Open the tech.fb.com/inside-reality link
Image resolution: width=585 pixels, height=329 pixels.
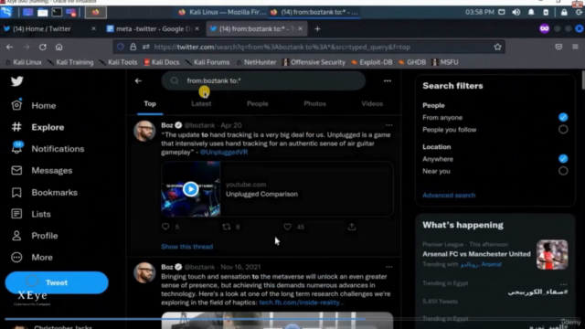click(301, 302)
